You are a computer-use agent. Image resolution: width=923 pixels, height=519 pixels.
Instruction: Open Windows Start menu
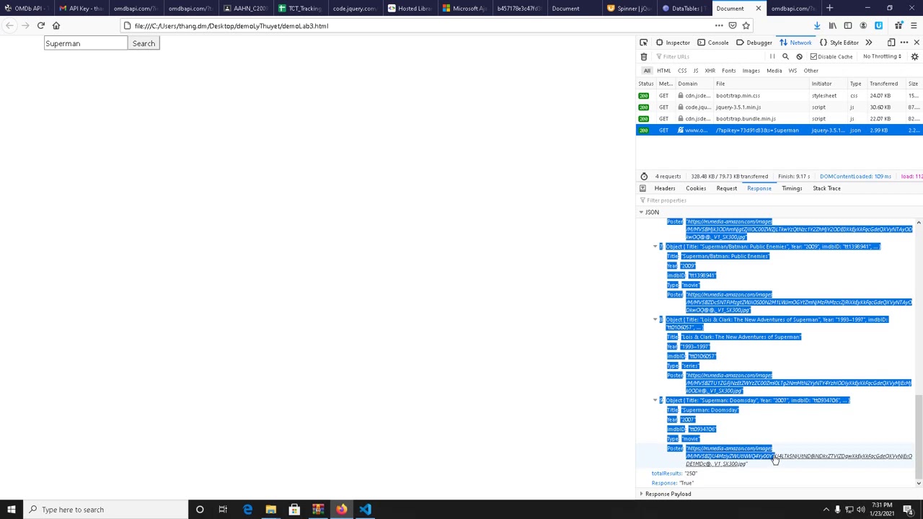(11, 510)
